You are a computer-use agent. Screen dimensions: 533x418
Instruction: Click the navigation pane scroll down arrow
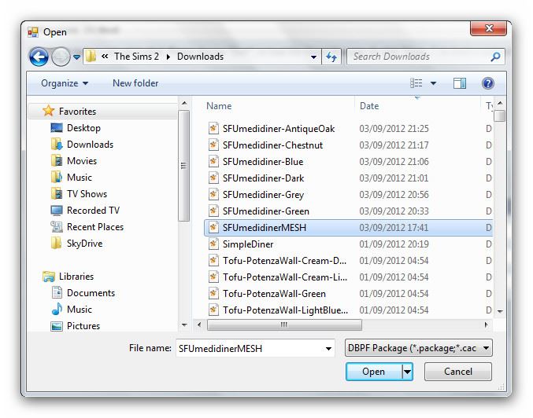tap(184, 325)
